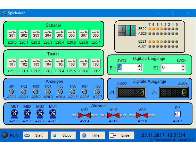Image resolution: width=196 pixels, height=150 pixels.
Task: Click the Digitale Ausgänge heading
Action: click(149, 82)
